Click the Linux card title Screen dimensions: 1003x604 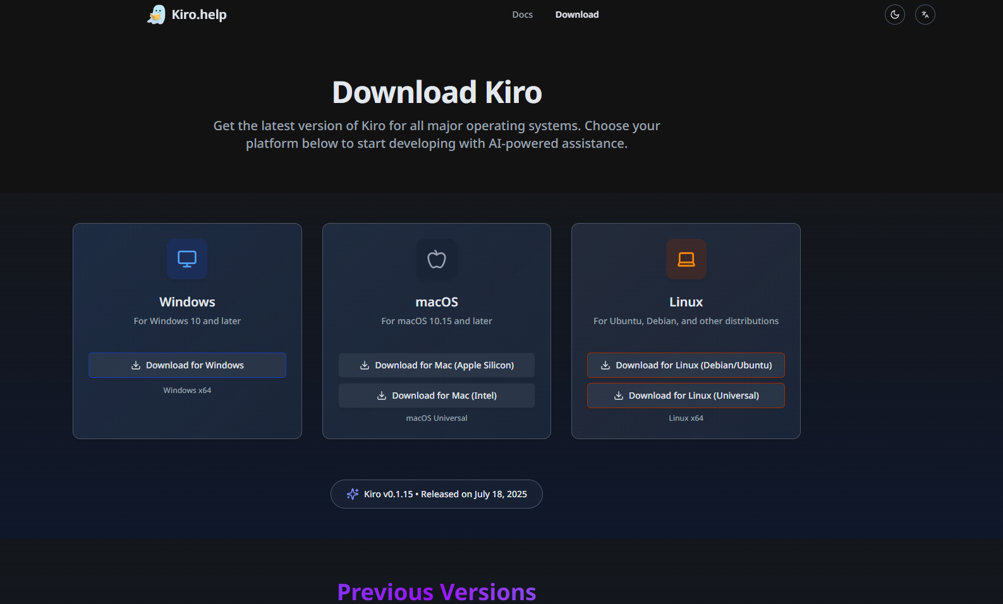pyautogui.click(x=686, y=302)
